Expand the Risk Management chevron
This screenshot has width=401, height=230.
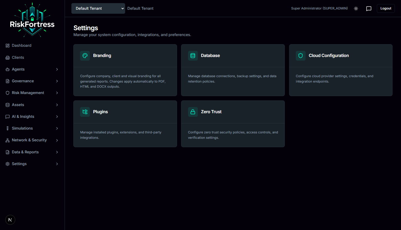(57, 93)
